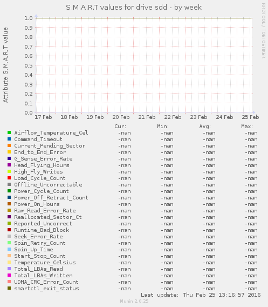This screenshot has width=268, height=307.
Task: Click the orange Current_Pending_Sector color square
Action: coord(9,145)
